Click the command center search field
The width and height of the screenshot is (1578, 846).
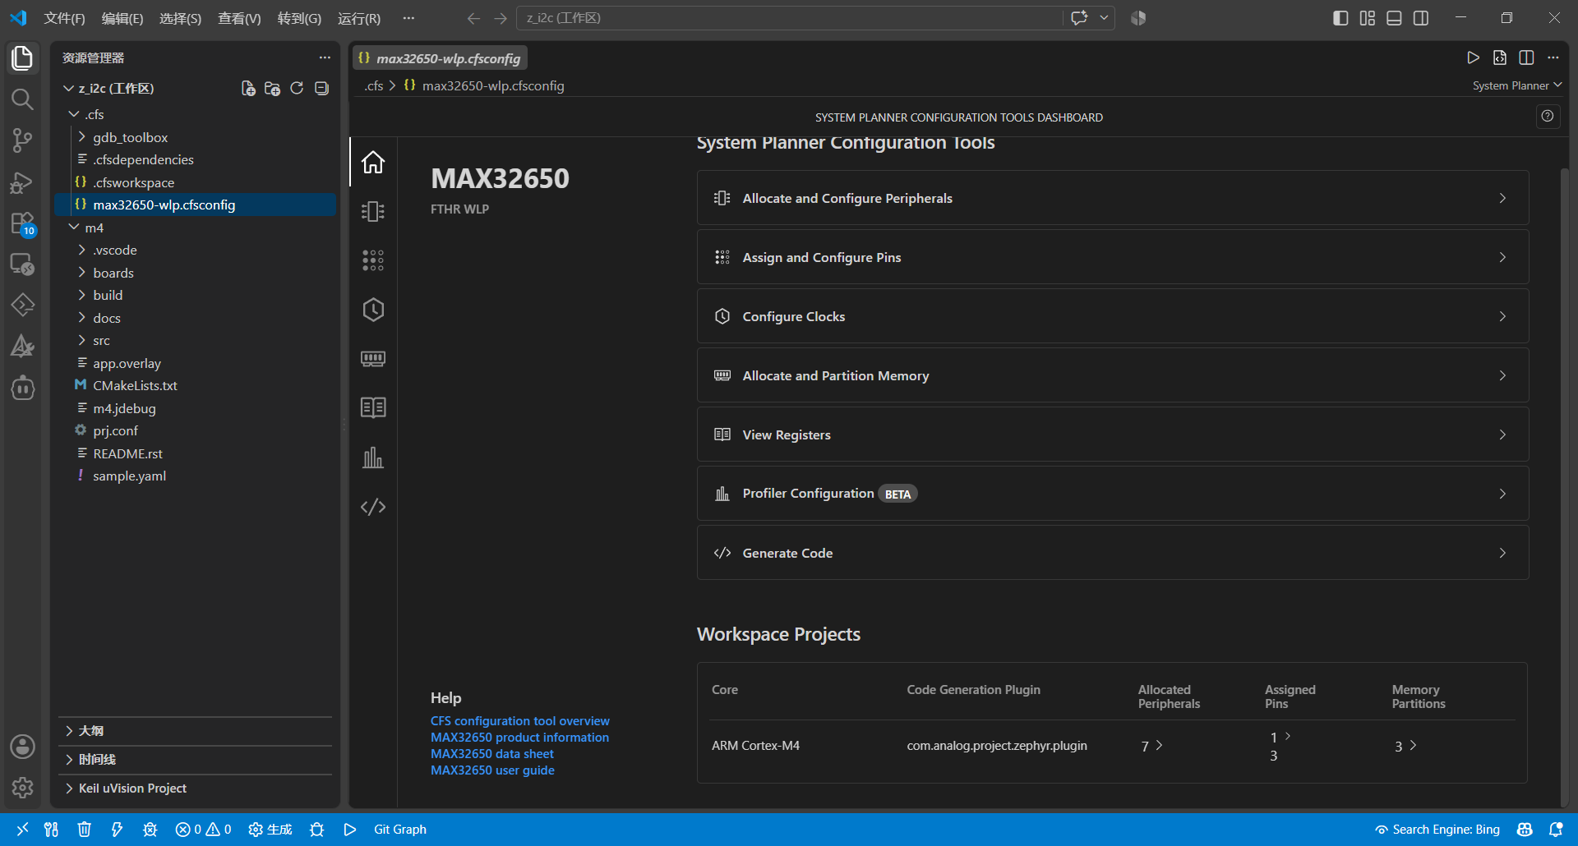(789, 18)
